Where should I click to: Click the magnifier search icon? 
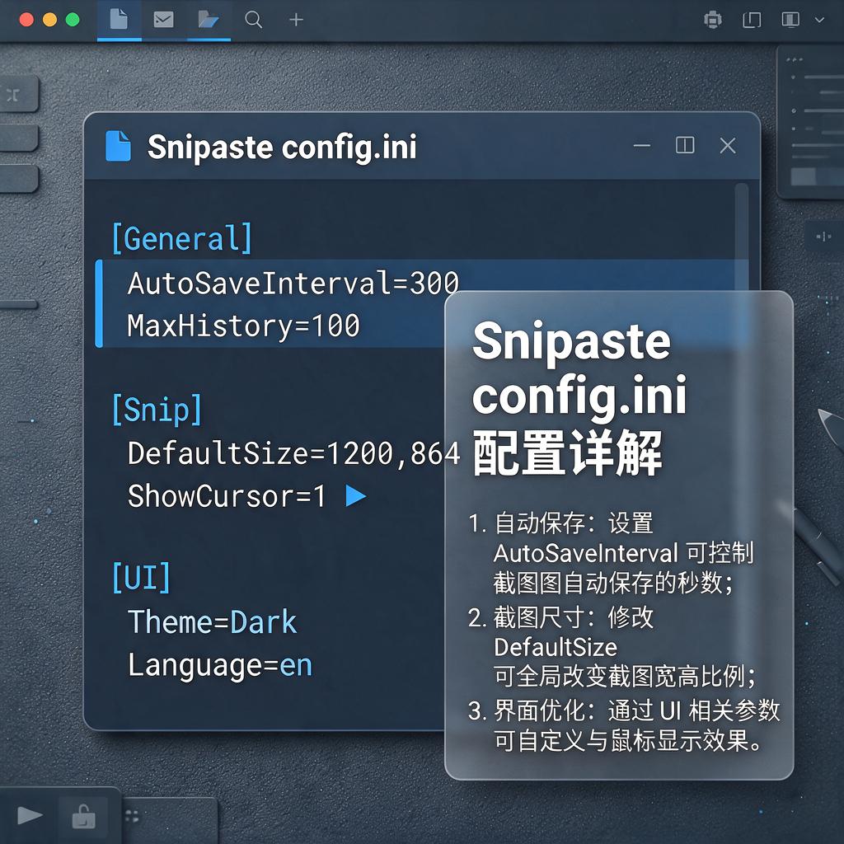point(253,20)
